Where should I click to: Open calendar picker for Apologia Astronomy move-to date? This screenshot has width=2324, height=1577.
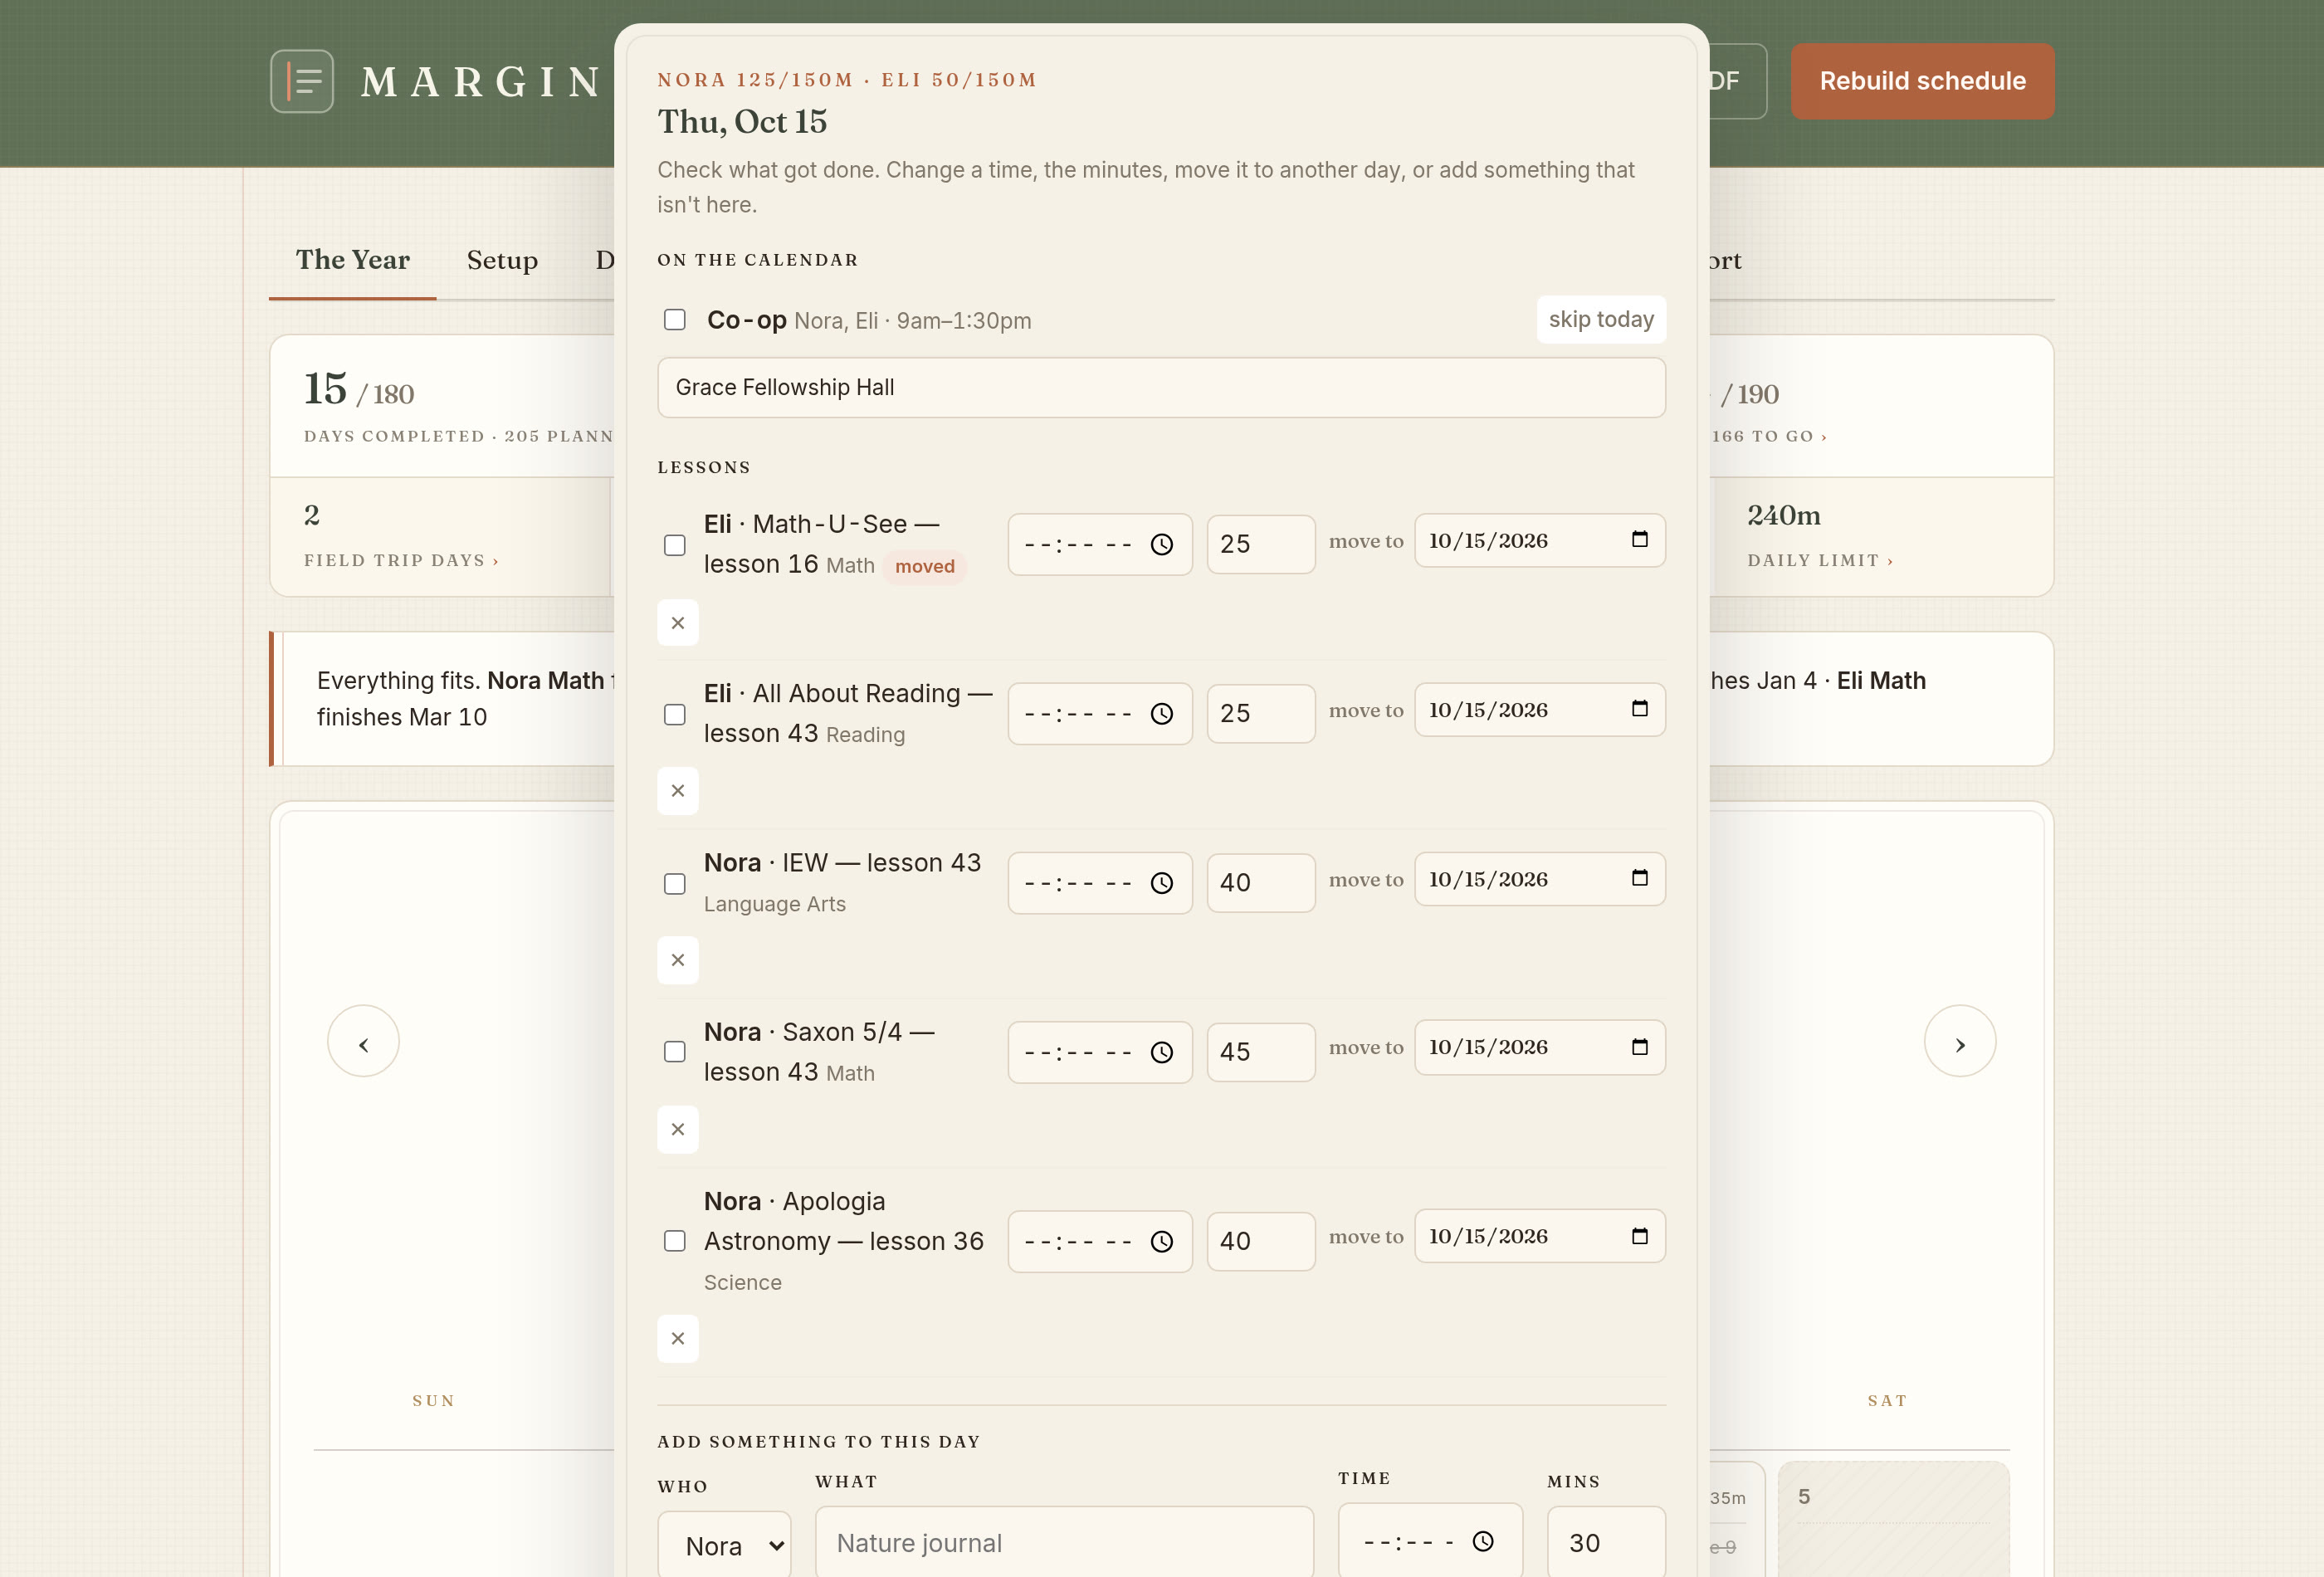pyautogui.click(x=1640, y=1235)
